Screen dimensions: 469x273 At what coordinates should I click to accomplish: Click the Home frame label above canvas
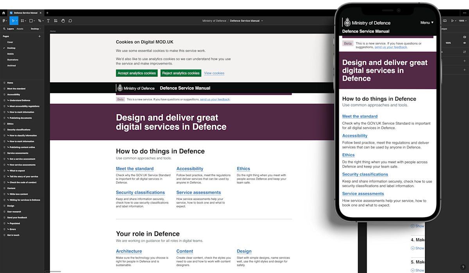point(53,31)
